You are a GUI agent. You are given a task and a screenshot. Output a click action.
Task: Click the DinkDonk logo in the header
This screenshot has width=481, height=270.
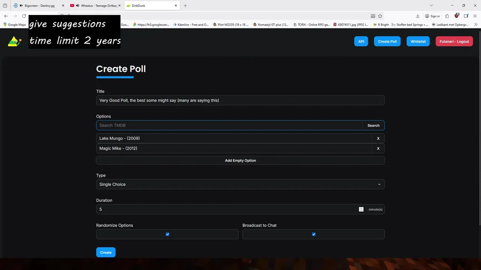pos(15,42)
